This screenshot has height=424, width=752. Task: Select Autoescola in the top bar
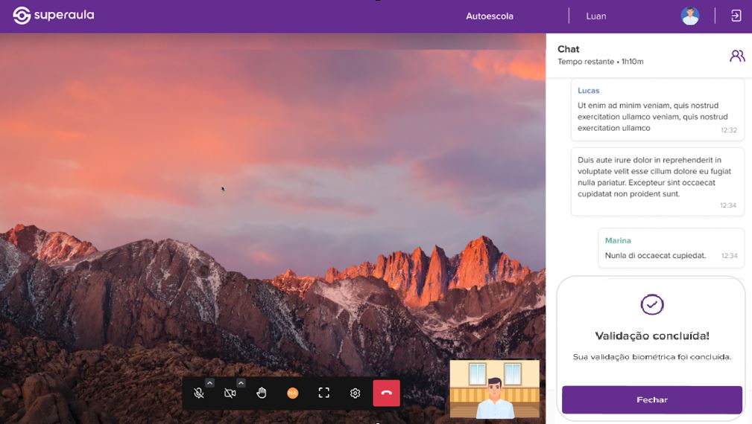point(490,16)
